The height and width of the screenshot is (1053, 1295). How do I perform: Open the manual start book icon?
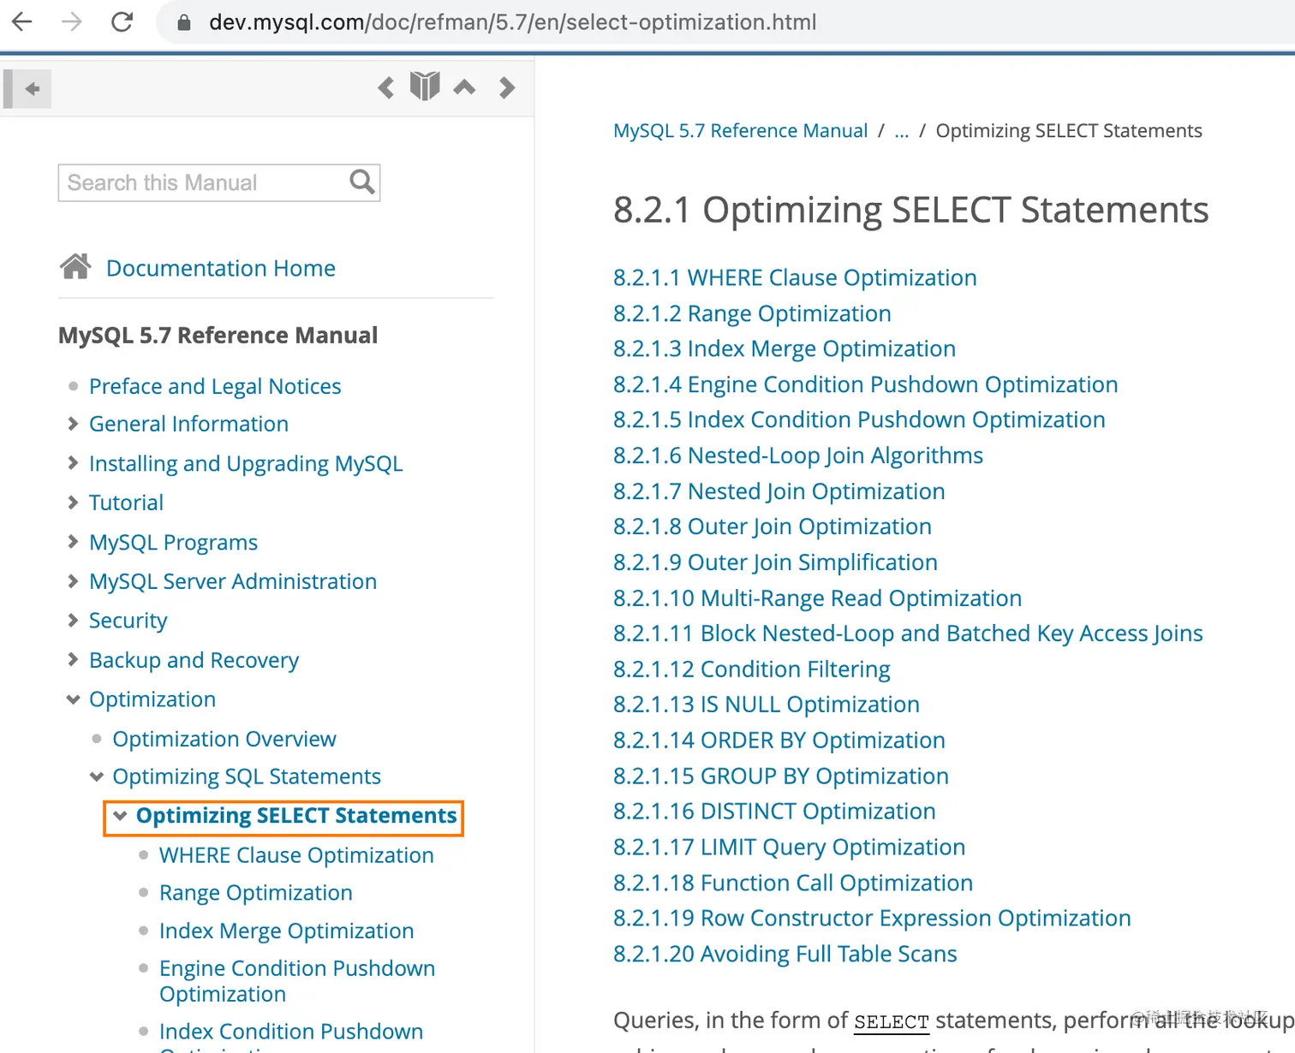click(x=425, y=86)
